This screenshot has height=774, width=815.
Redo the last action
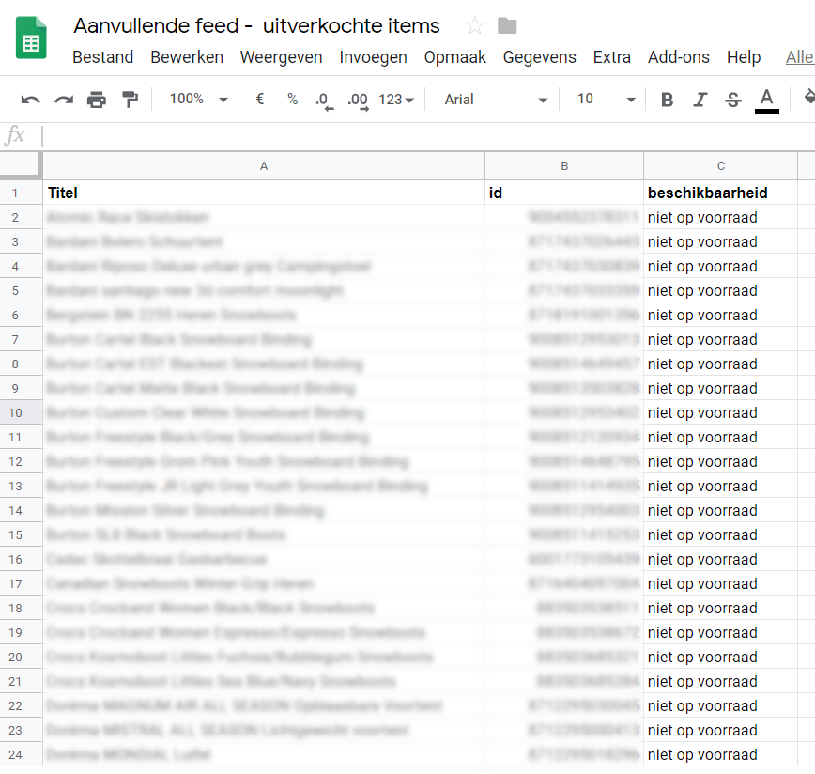64,100
